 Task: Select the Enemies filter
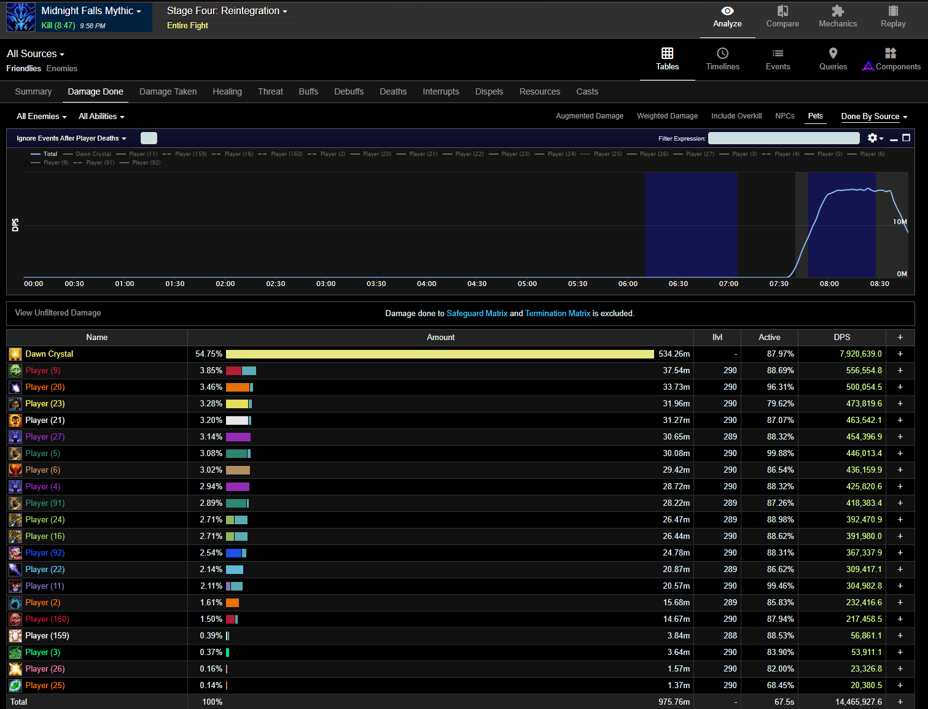62,69
